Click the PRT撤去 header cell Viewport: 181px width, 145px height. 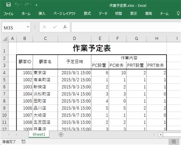157,65
